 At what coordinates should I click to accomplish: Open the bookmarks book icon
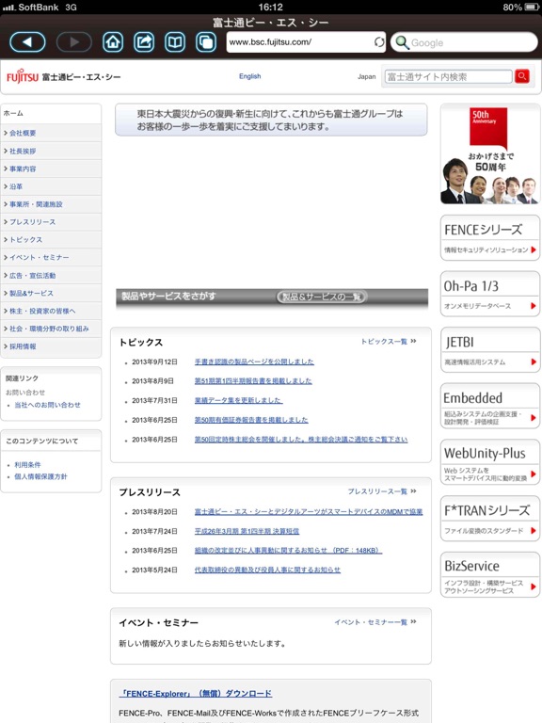(x=175, y=42)
